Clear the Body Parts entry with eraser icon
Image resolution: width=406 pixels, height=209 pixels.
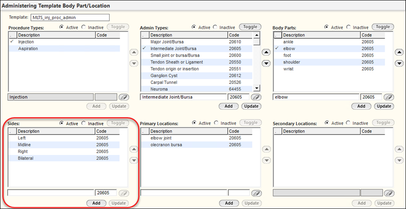(x=389, y=97)
